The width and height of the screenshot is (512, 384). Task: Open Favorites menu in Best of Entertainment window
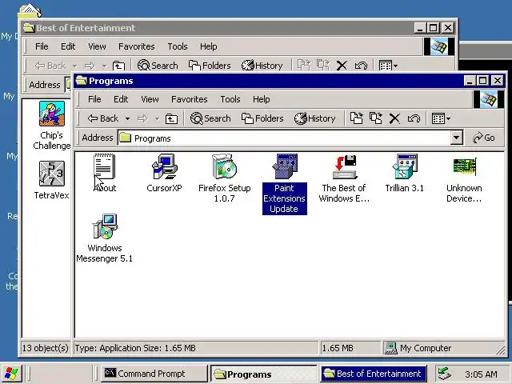[137, 46]
